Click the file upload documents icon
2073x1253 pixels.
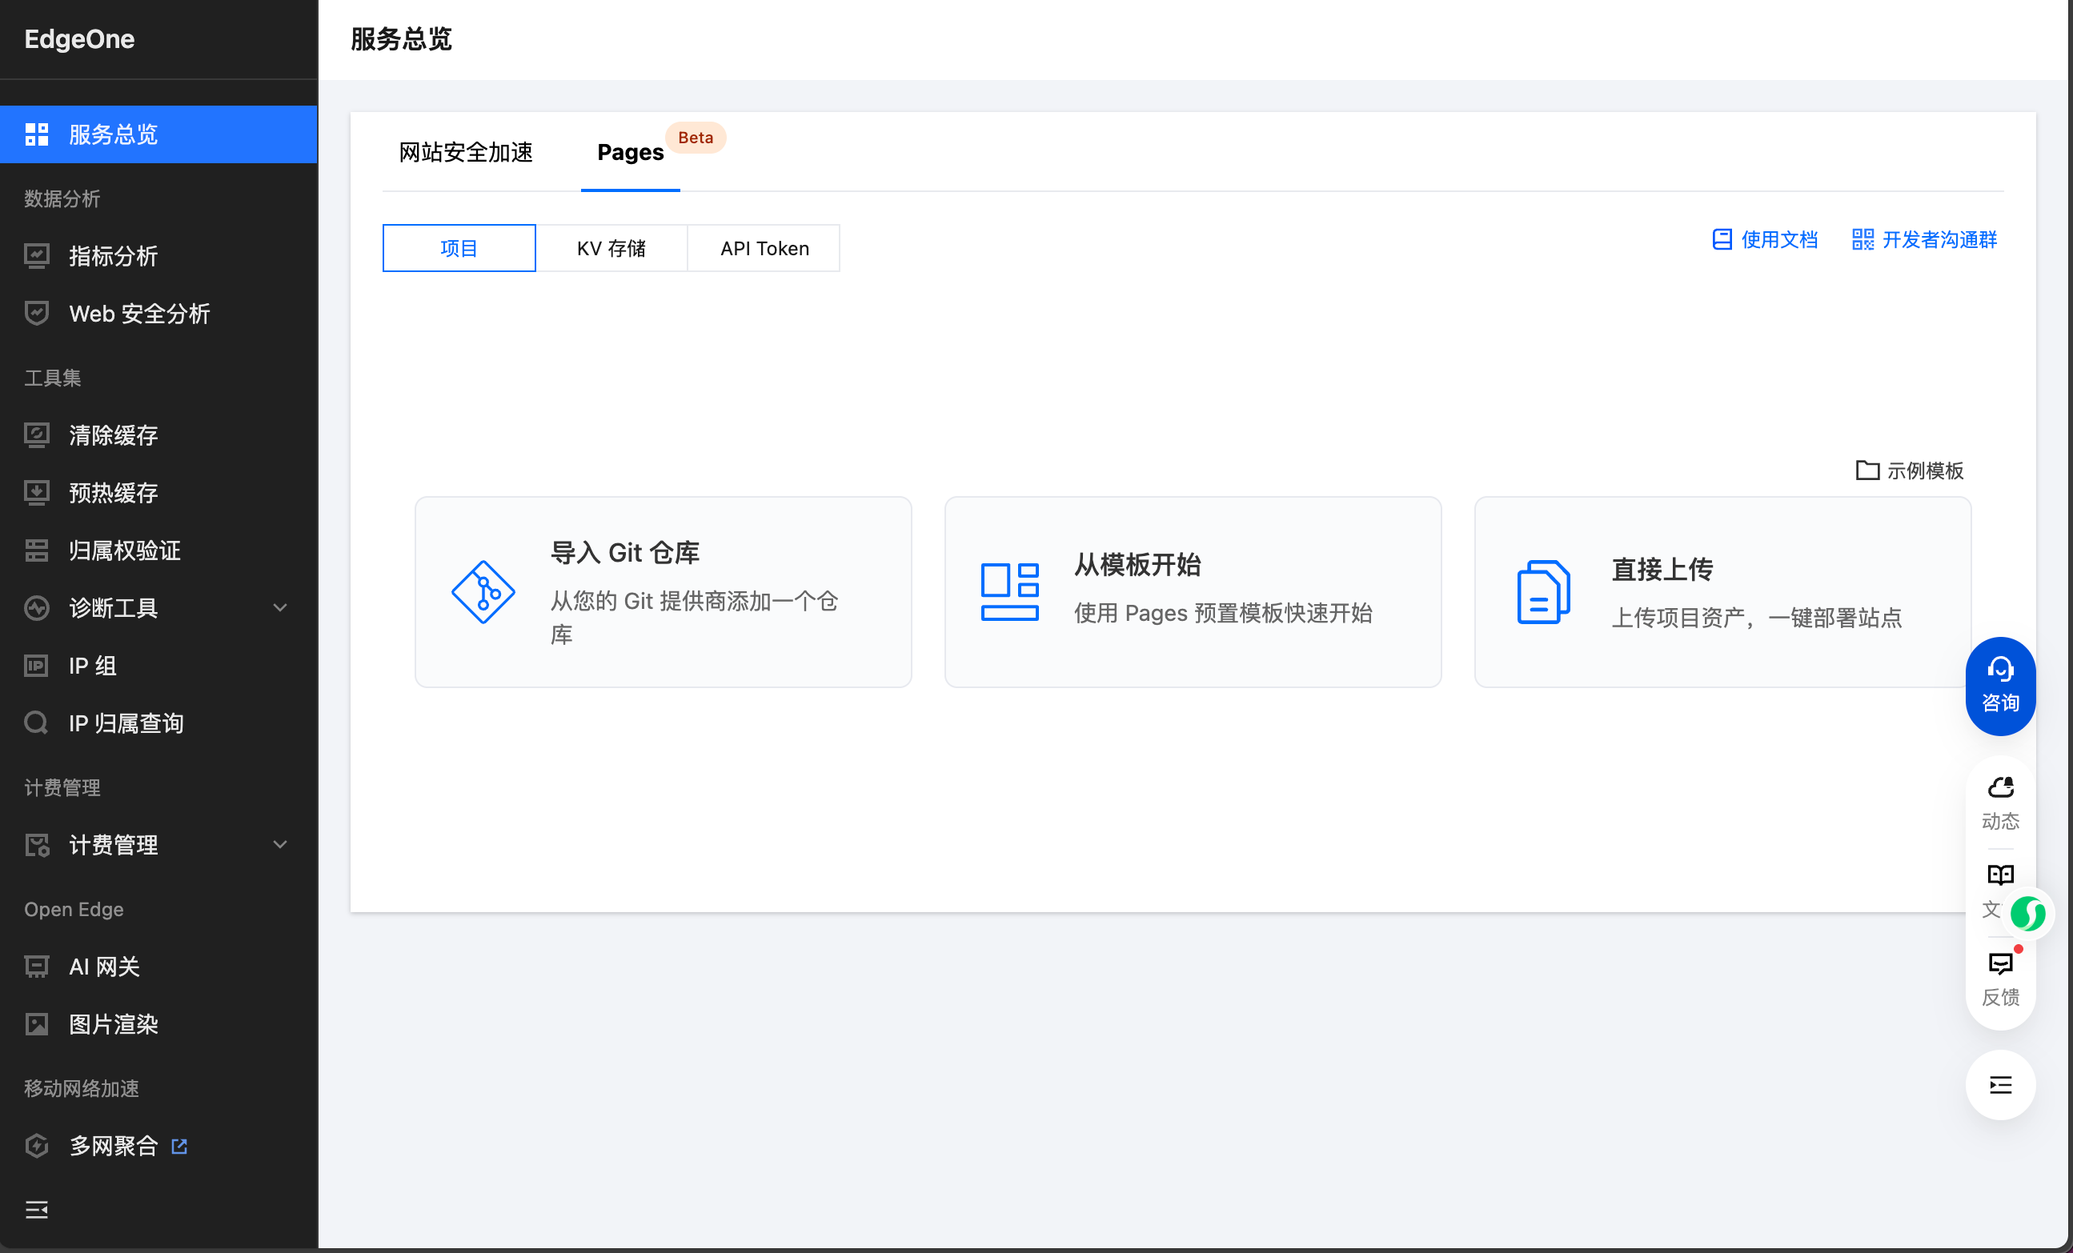(1543, 592)
